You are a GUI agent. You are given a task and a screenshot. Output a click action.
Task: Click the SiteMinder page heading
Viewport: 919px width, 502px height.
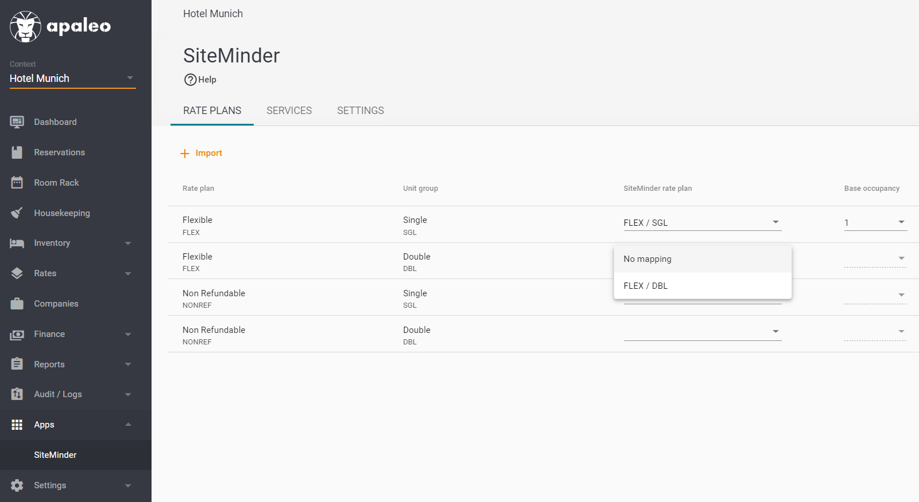click(x=231, y=56)
